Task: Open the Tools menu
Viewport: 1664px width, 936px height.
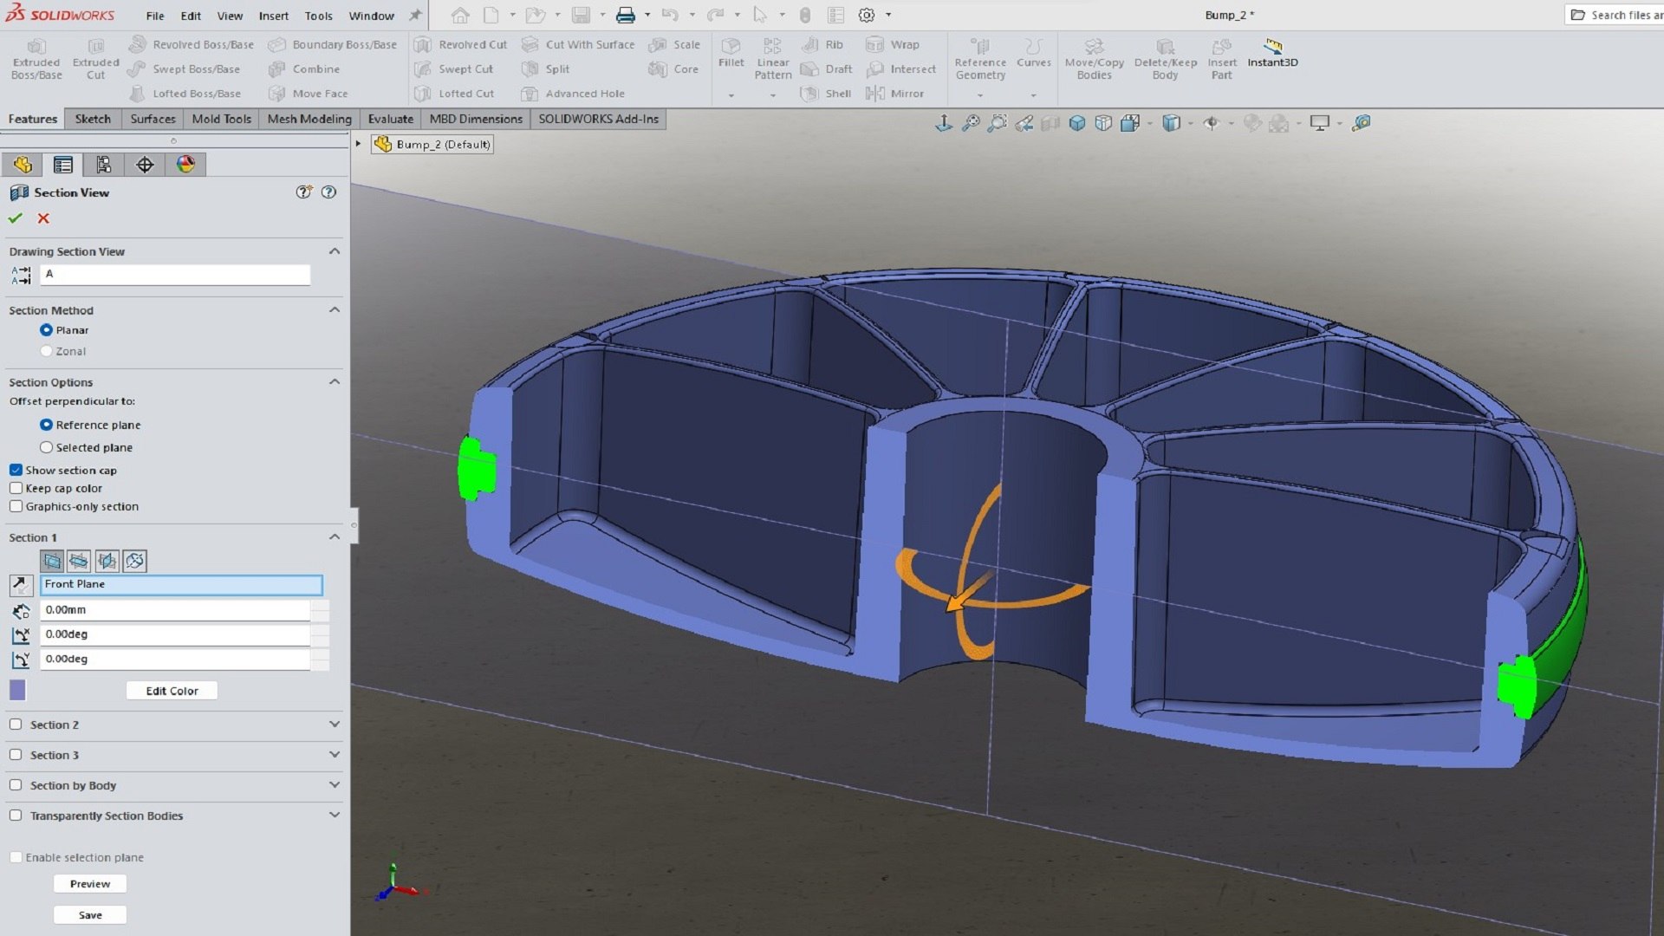Action: click(318, 16)
